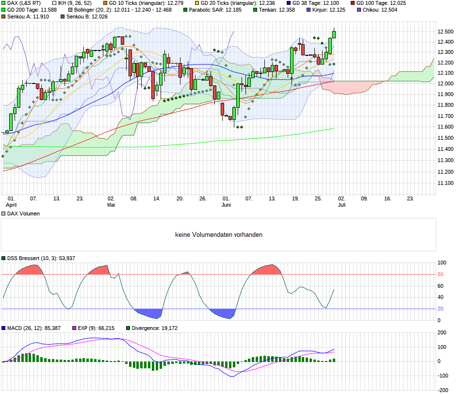Click the text 'GD 10 Ticks (triangular): 12.279'
Screen dimensions: 456x395
pos(146,3)
